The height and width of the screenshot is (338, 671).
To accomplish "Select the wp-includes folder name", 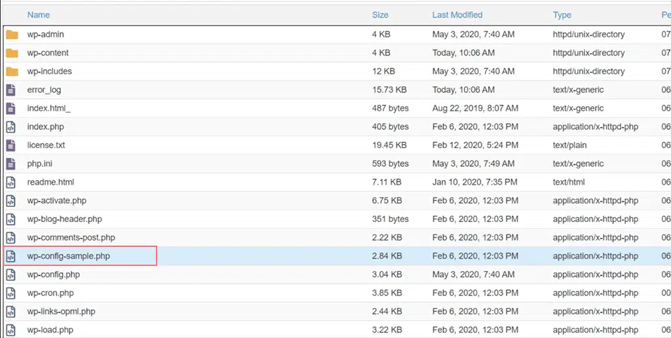I will [50, 71].
